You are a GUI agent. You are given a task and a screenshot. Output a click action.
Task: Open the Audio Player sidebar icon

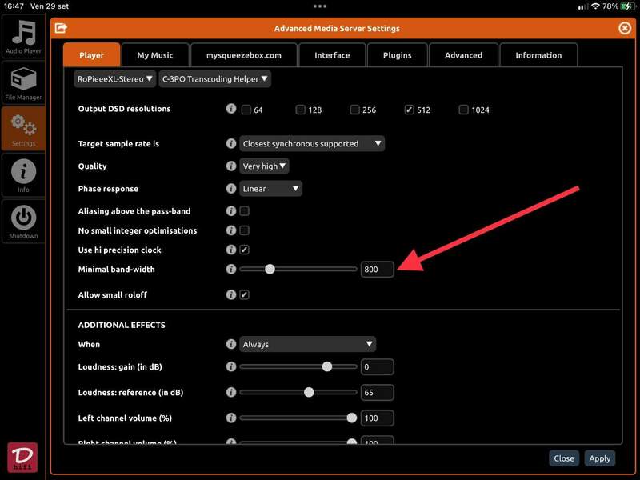click(x=23, y=38)
